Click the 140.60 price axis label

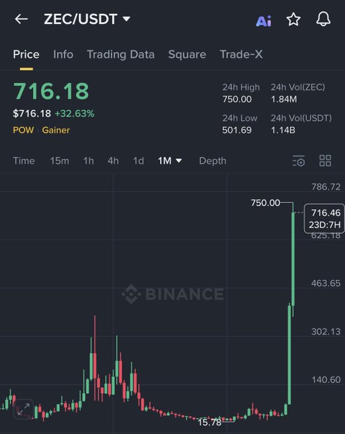[x=326, y=380]
